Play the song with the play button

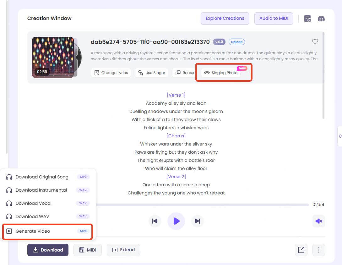coord(176,221)
